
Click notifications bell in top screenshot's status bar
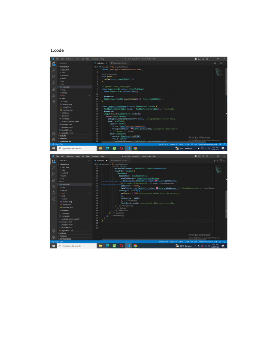point(224,144)
